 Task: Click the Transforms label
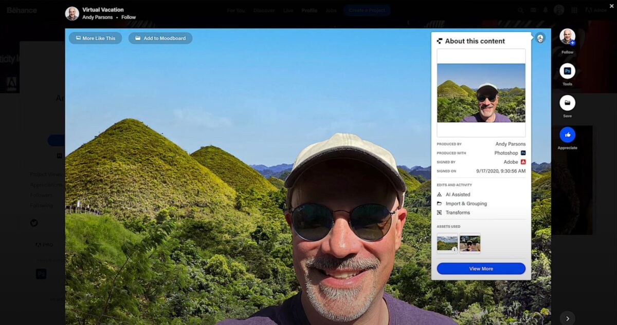[x=458, y=213]
